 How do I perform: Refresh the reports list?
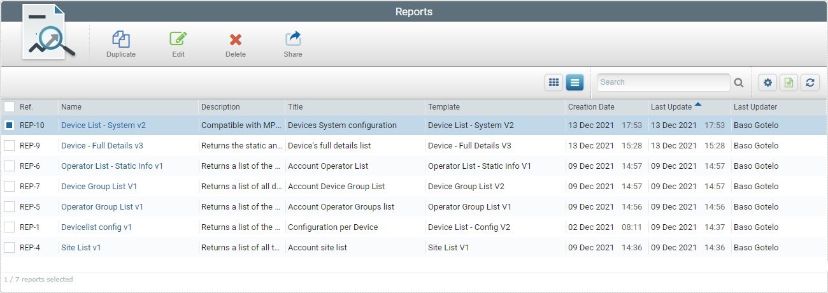point(810,82)
